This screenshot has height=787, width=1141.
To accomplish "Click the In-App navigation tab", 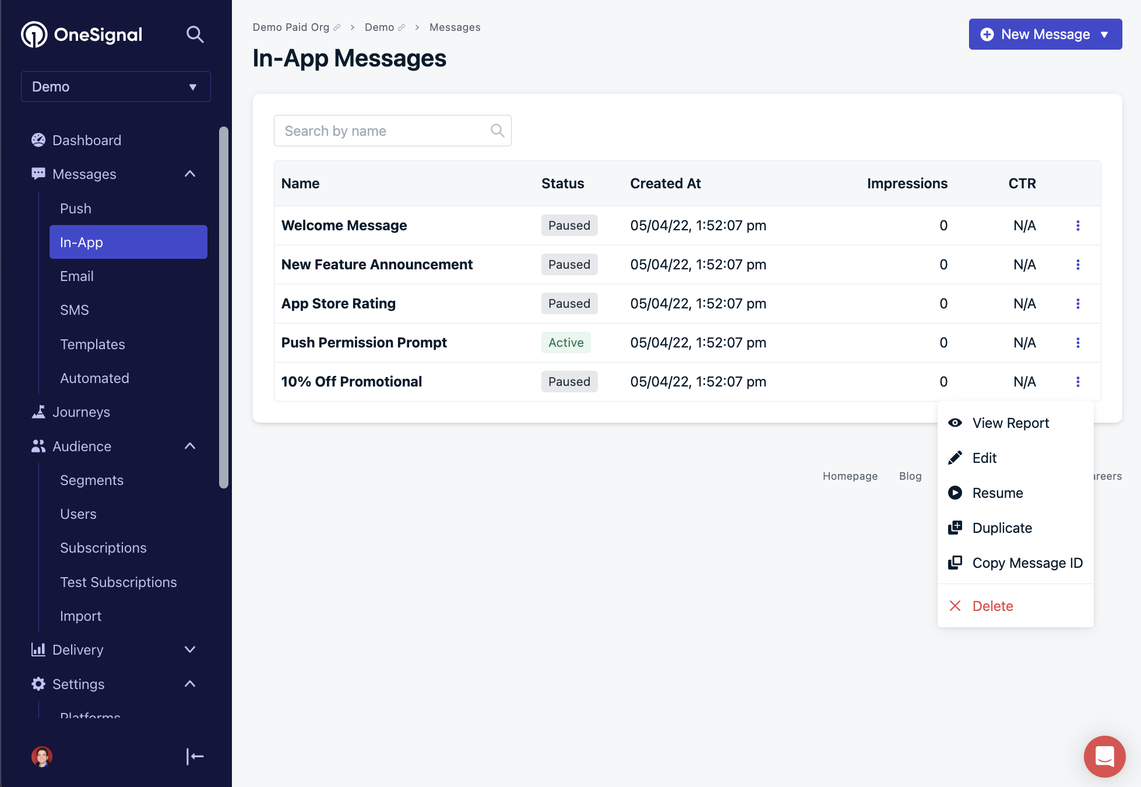I will click(128, 242).
